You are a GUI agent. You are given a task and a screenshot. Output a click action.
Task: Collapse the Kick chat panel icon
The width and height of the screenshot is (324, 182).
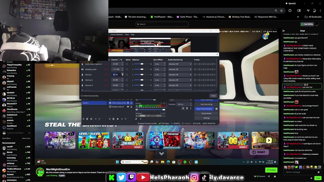coord(283,31)
